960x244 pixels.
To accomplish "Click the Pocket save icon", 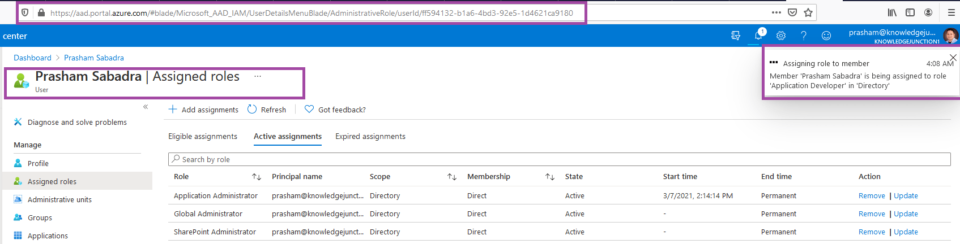I will point(792,12).
